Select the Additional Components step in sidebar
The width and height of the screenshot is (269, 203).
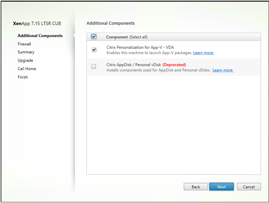pos(40,36)
